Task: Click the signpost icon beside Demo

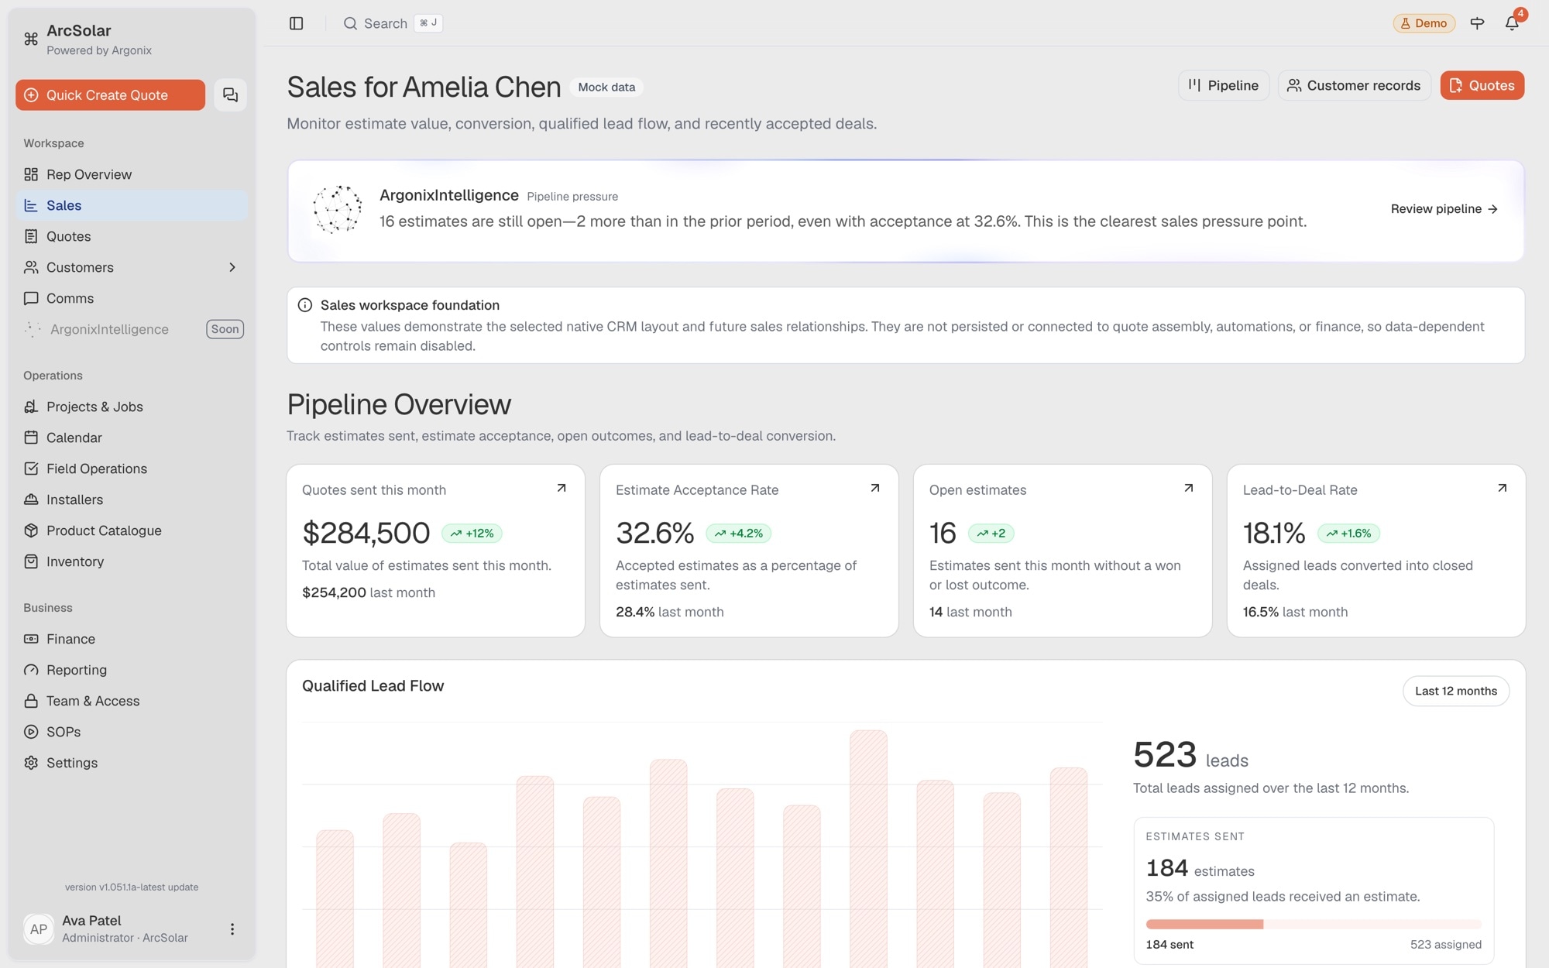Action: coord(1477,23)
